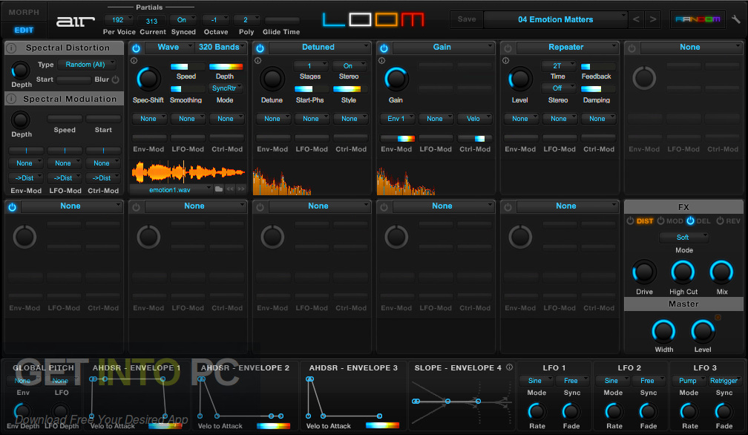This screenshot has width=748, height=435.
Task: Select the DEL effect tab
Action: (x=703, y=220)
